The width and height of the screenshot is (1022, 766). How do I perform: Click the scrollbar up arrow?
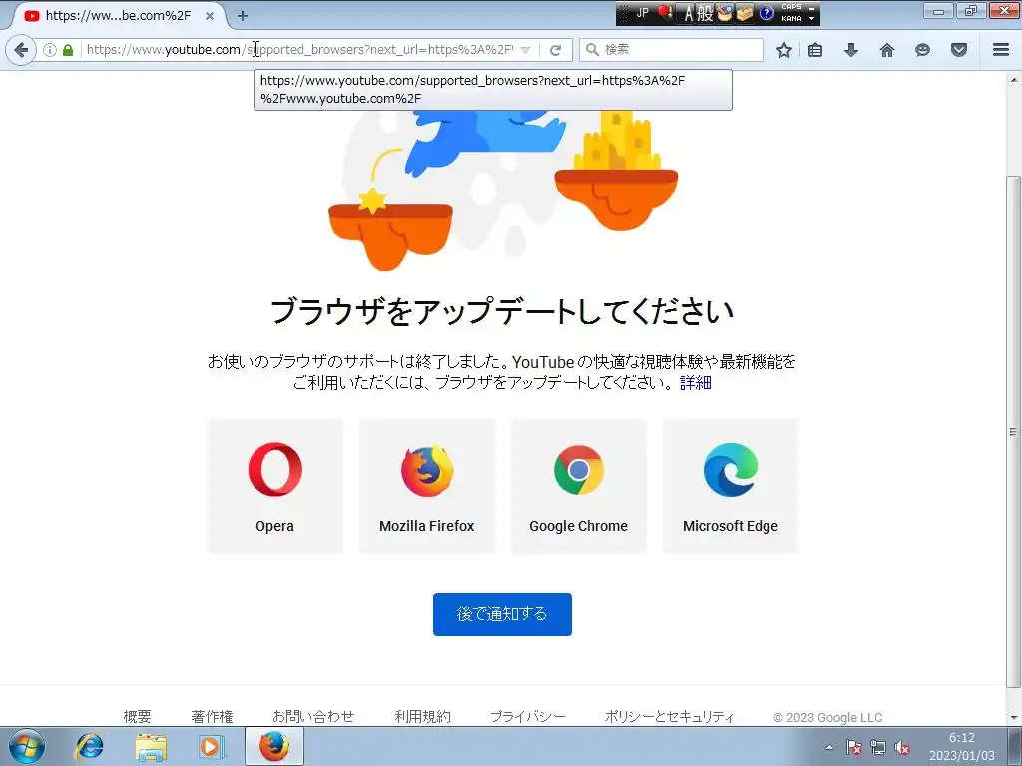coord(1014,80)
